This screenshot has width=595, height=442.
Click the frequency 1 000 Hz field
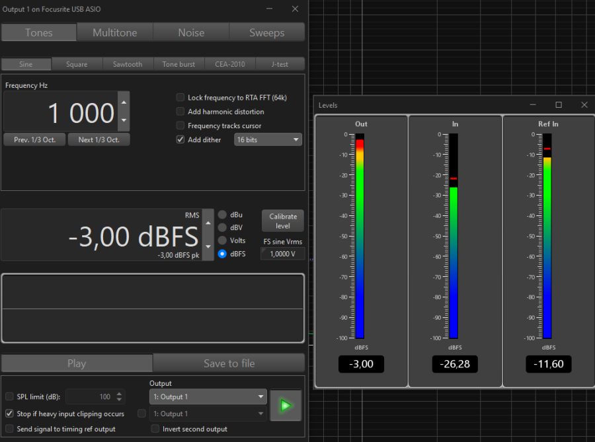coord(61,112)
